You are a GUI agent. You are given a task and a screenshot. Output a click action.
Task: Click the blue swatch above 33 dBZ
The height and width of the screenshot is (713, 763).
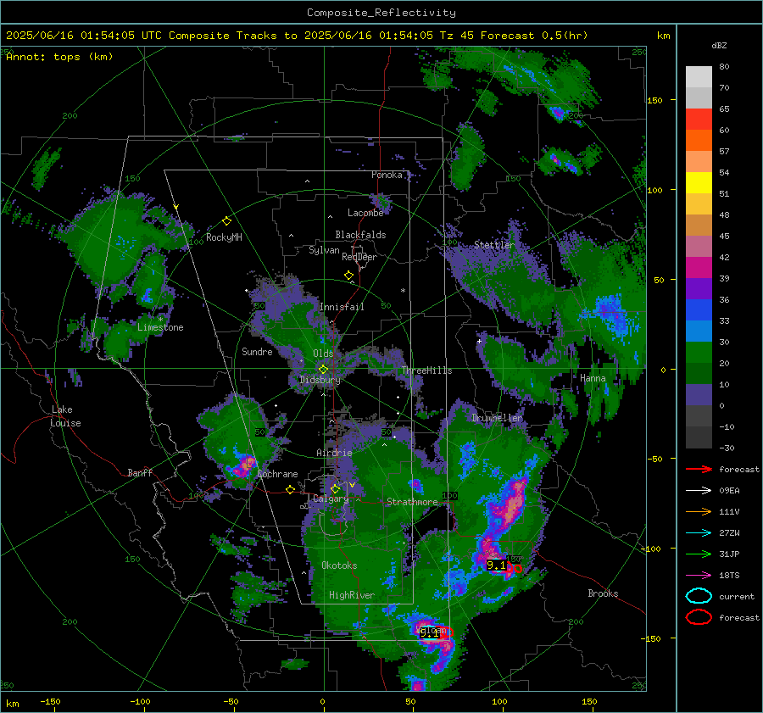[699, 310]
